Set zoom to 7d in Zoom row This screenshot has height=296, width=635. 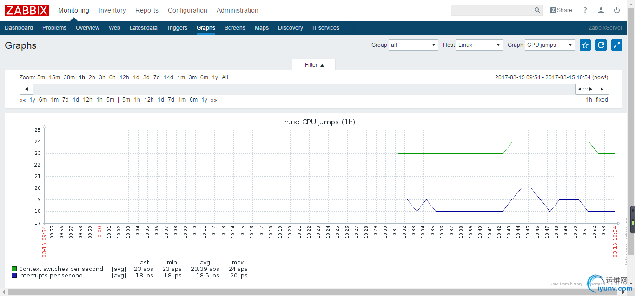coord(157,77)
